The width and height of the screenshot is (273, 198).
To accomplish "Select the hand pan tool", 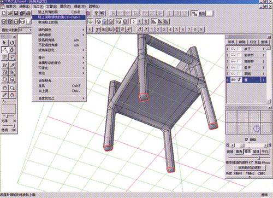I will pyautogui.click(x=4, y=88).
